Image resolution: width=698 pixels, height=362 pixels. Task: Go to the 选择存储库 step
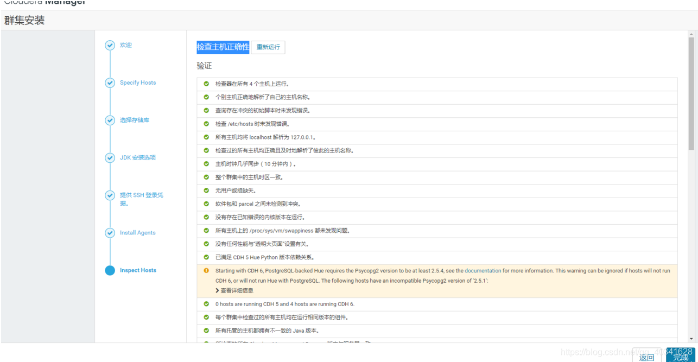click(135, 120)
